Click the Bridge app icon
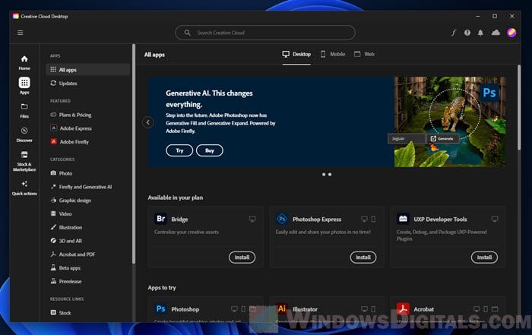This screenshot has height=335, width=532. tap(161, 219)
